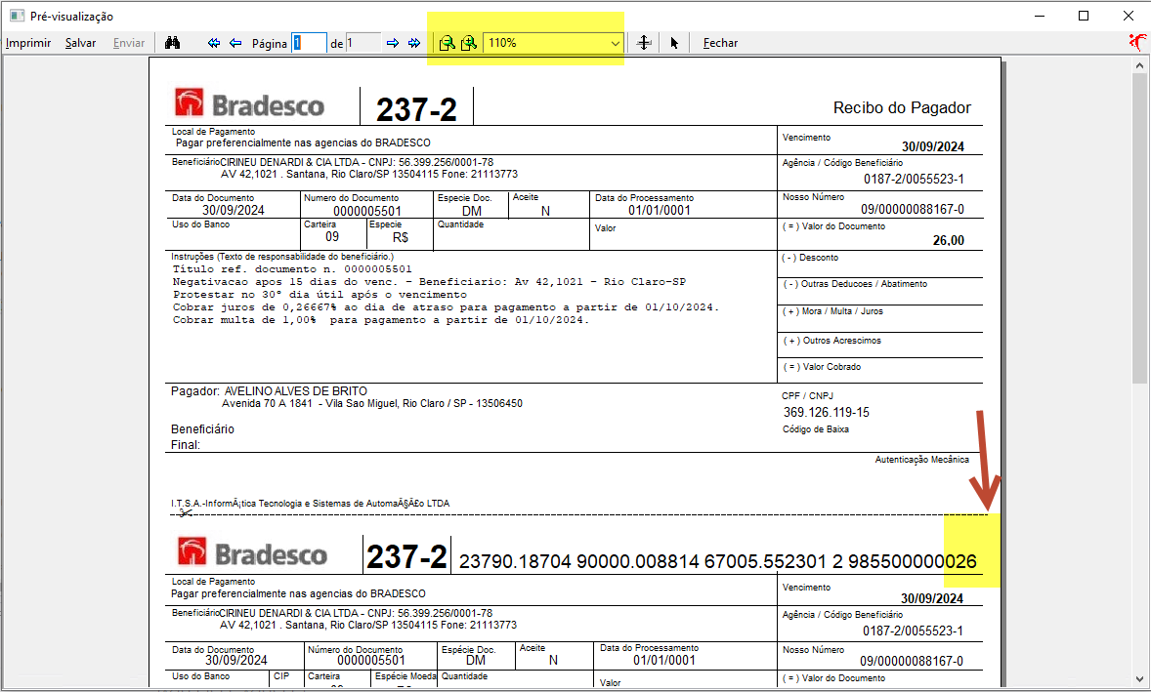Minimize the Pré-visualização window
Image resolution: width=1151 pixels, height=692 pixels.
[1040, 16]
